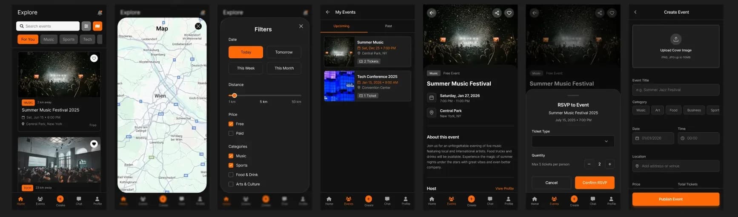
Task: Go to Home in Explore screen's bottom bar
Action: 20,201
